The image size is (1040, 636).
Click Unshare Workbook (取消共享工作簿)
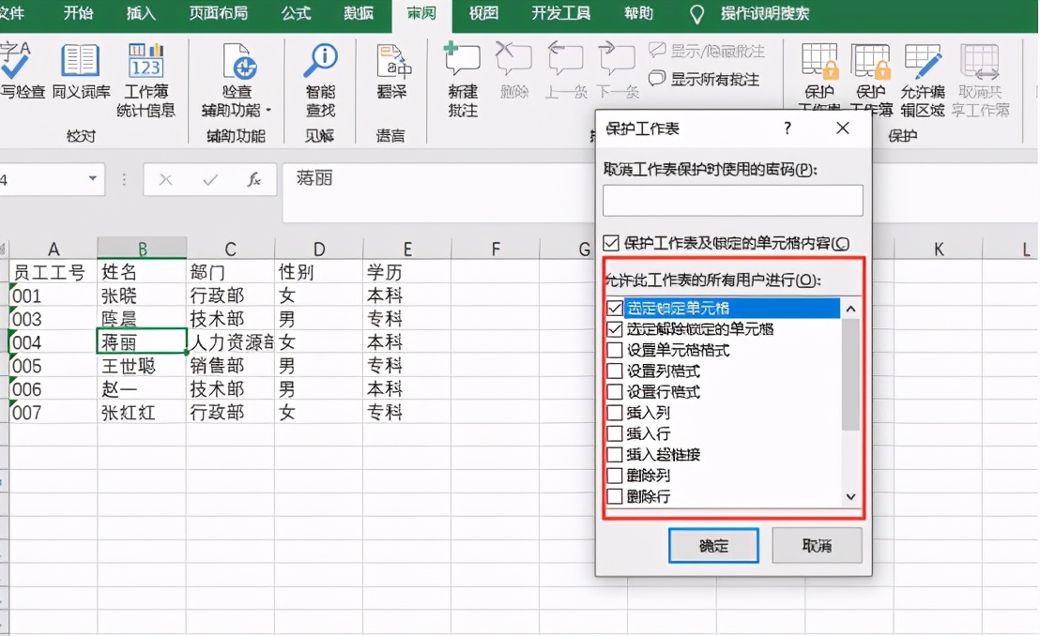click(x=980, y=80)
